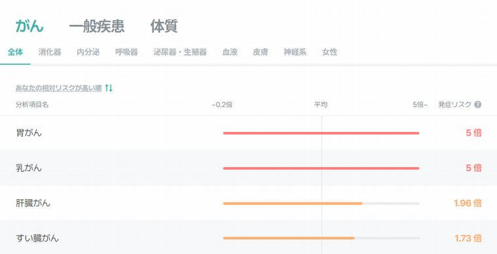
Task: Switch to the 一般疾患 tab
Action: click(97, 26)
